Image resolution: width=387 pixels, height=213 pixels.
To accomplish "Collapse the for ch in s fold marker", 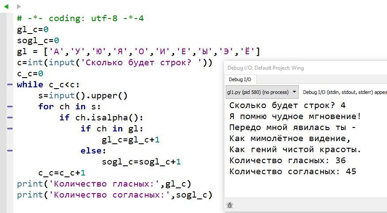I will pos(10,106).
